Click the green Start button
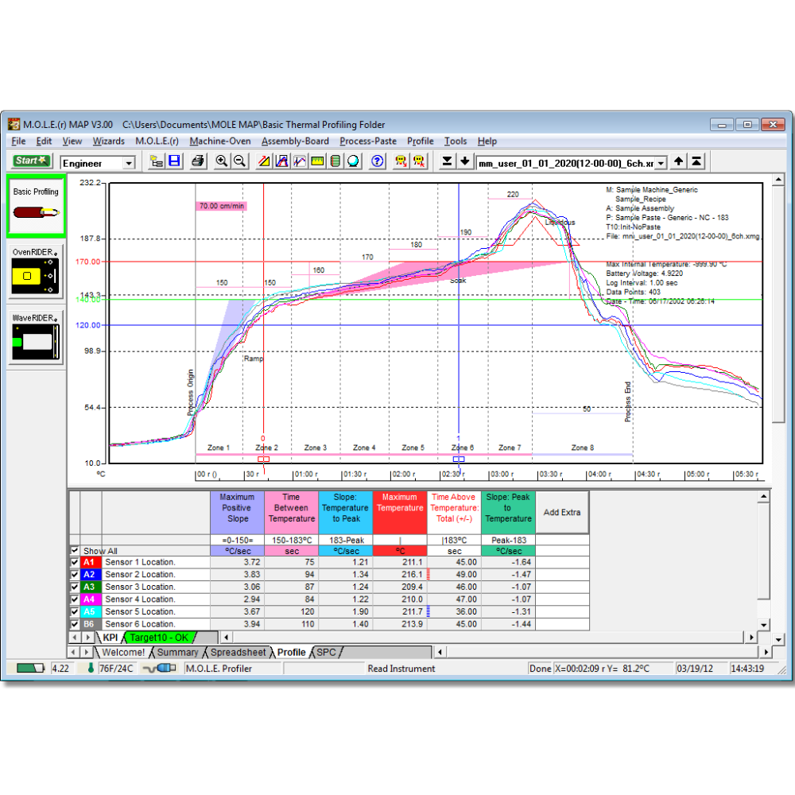The height and width of the screenshot is (795, 795). pyautogui.click(x=32, y=161)
